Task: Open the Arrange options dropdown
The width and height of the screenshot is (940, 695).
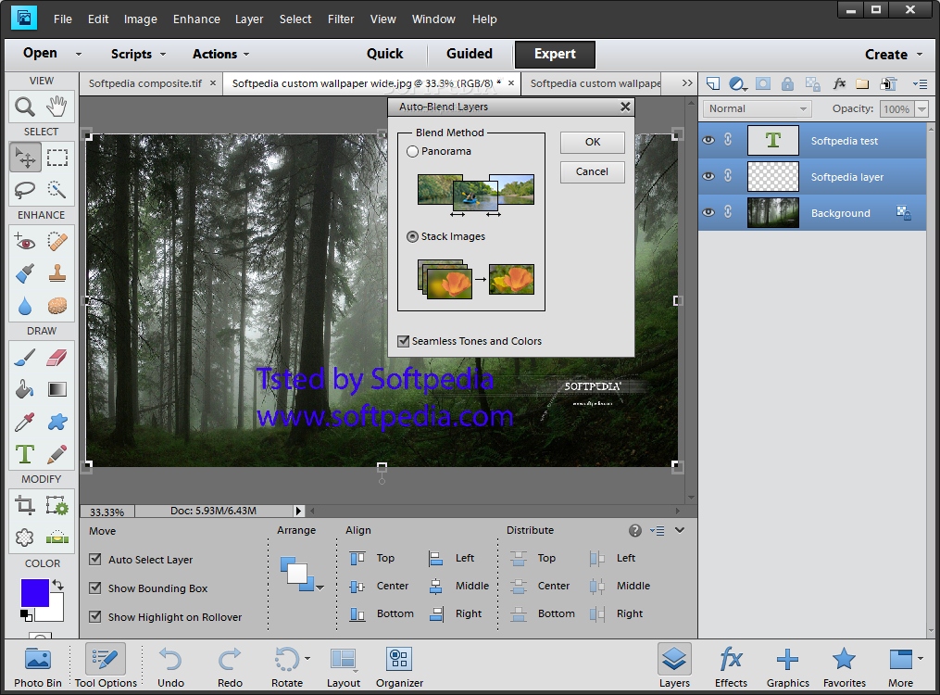Action: click(320, 588)
